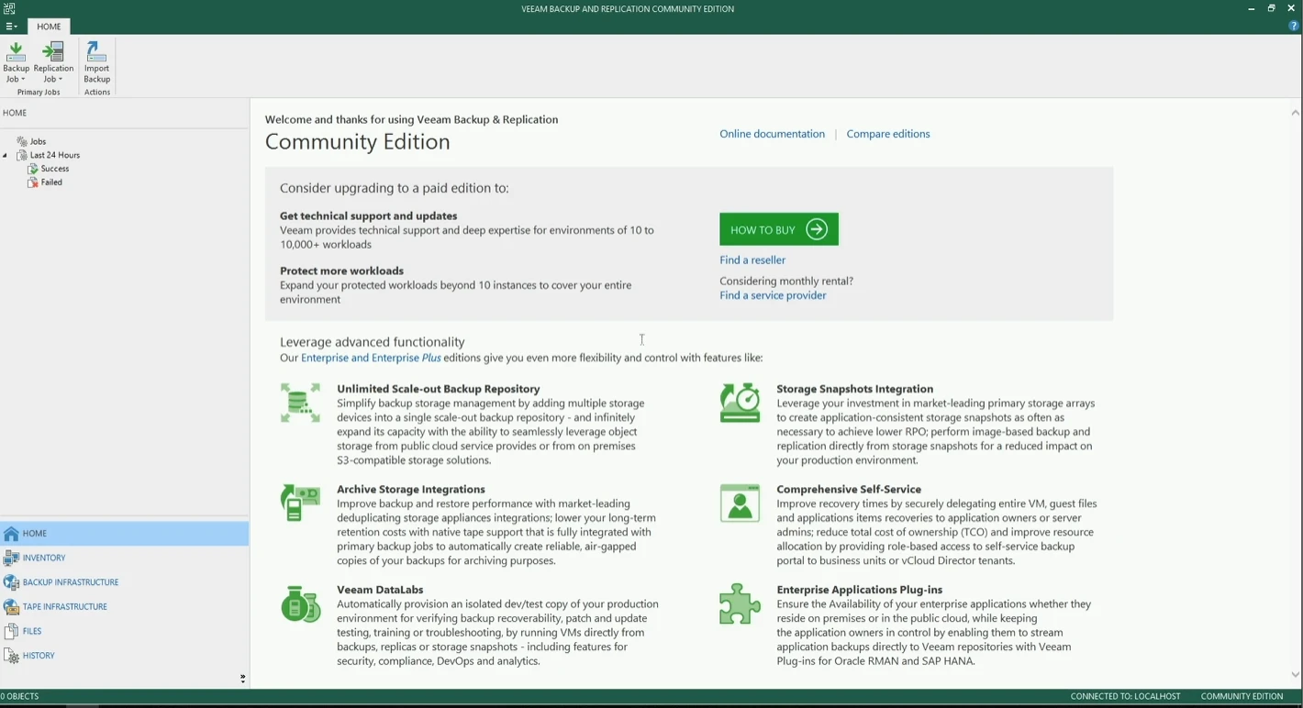Click the Unlimited Scale-out Backup Repository heading
Image resolution: width=1303 pixels, height=708 pixels.
coord(439,389)
